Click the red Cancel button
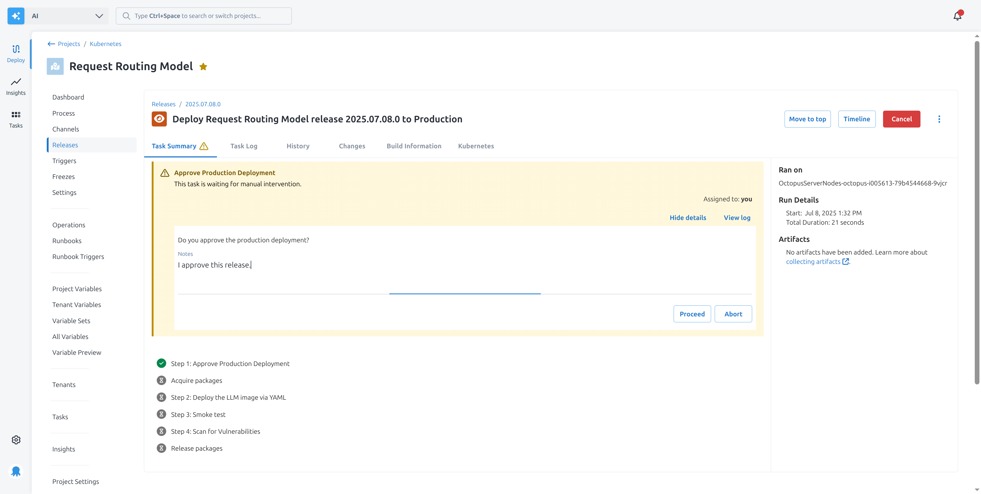Image resolution: width=981 pixels, height=494 pixels. tap(902, 119)
